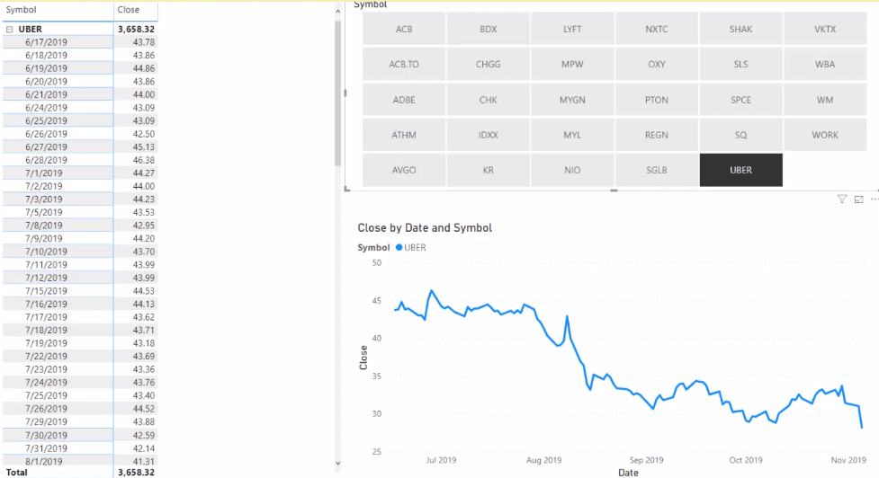Click the Total row label

coord(16,473)
